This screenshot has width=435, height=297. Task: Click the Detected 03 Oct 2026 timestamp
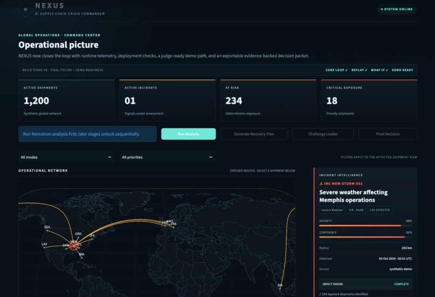[x=395, y=259]
